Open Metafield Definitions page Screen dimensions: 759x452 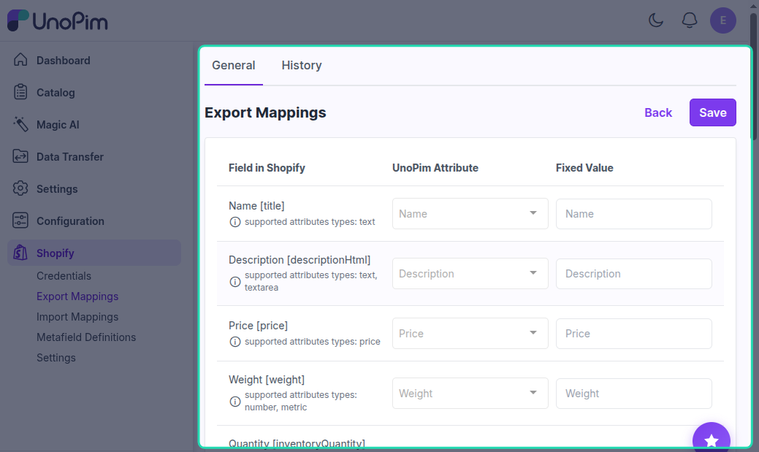click(86, 337)
